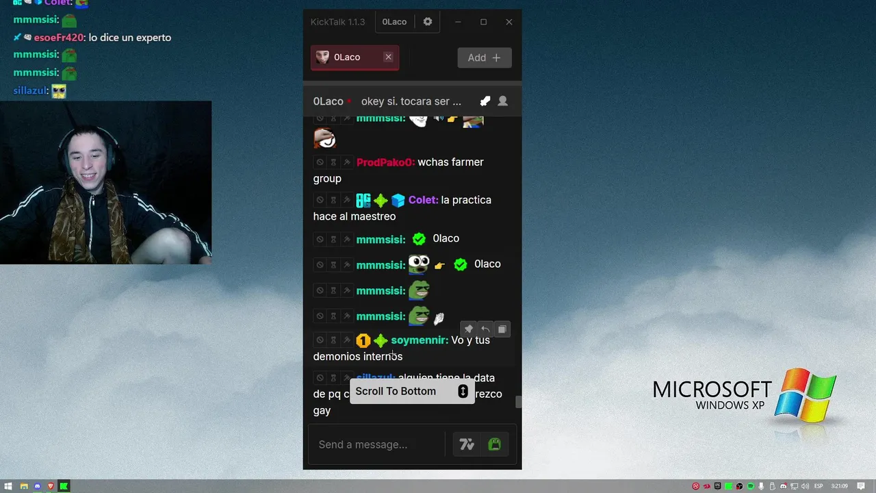This screenshot has width=876, height=493.
Task: Open the Windows Start button
Action: pyautogui.click(x=8, y=486)
